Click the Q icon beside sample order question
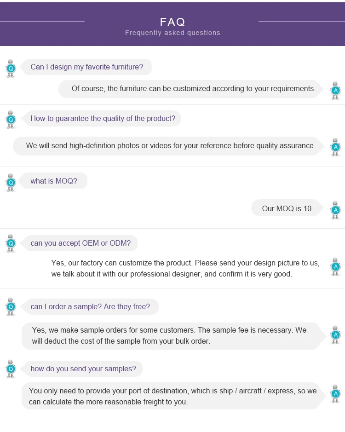The height and width of the screenshot is (432, 345). pyautogui.click(x=11, y=306)
